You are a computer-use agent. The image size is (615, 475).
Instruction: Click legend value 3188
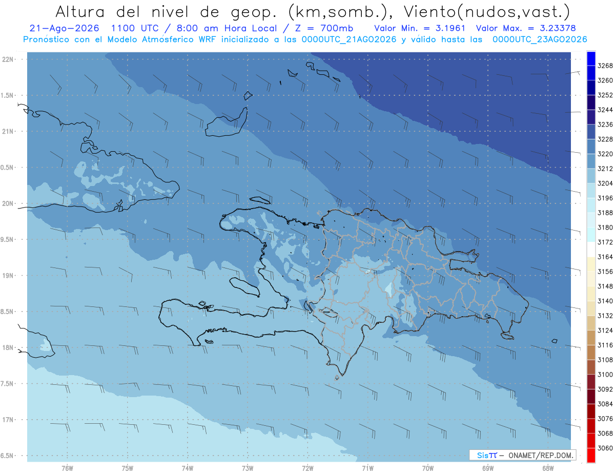click(x=605, y=213)
